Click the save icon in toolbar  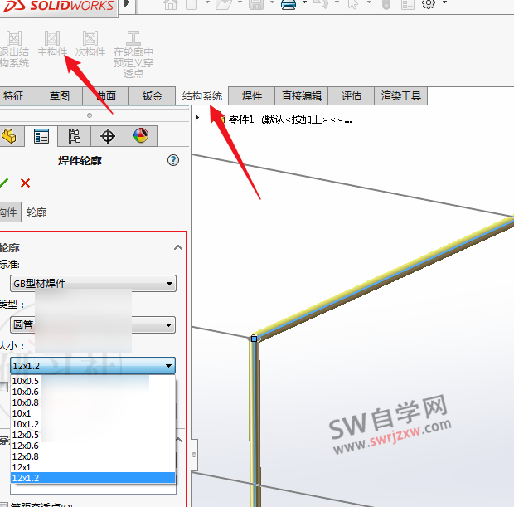click(x=256, y=4)
